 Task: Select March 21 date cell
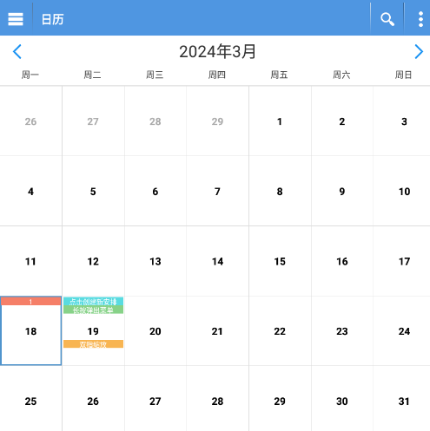pos(217,331)
